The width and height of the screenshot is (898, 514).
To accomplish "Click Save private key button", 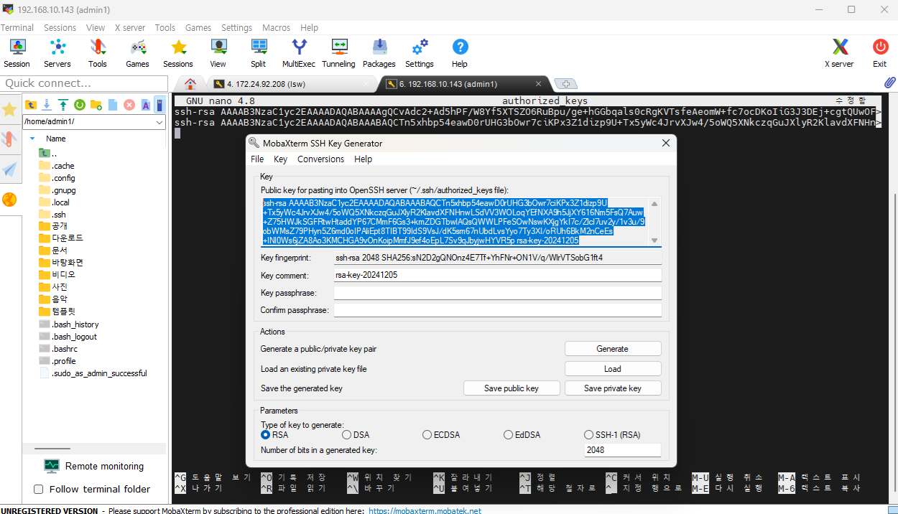I will (613, 388).
